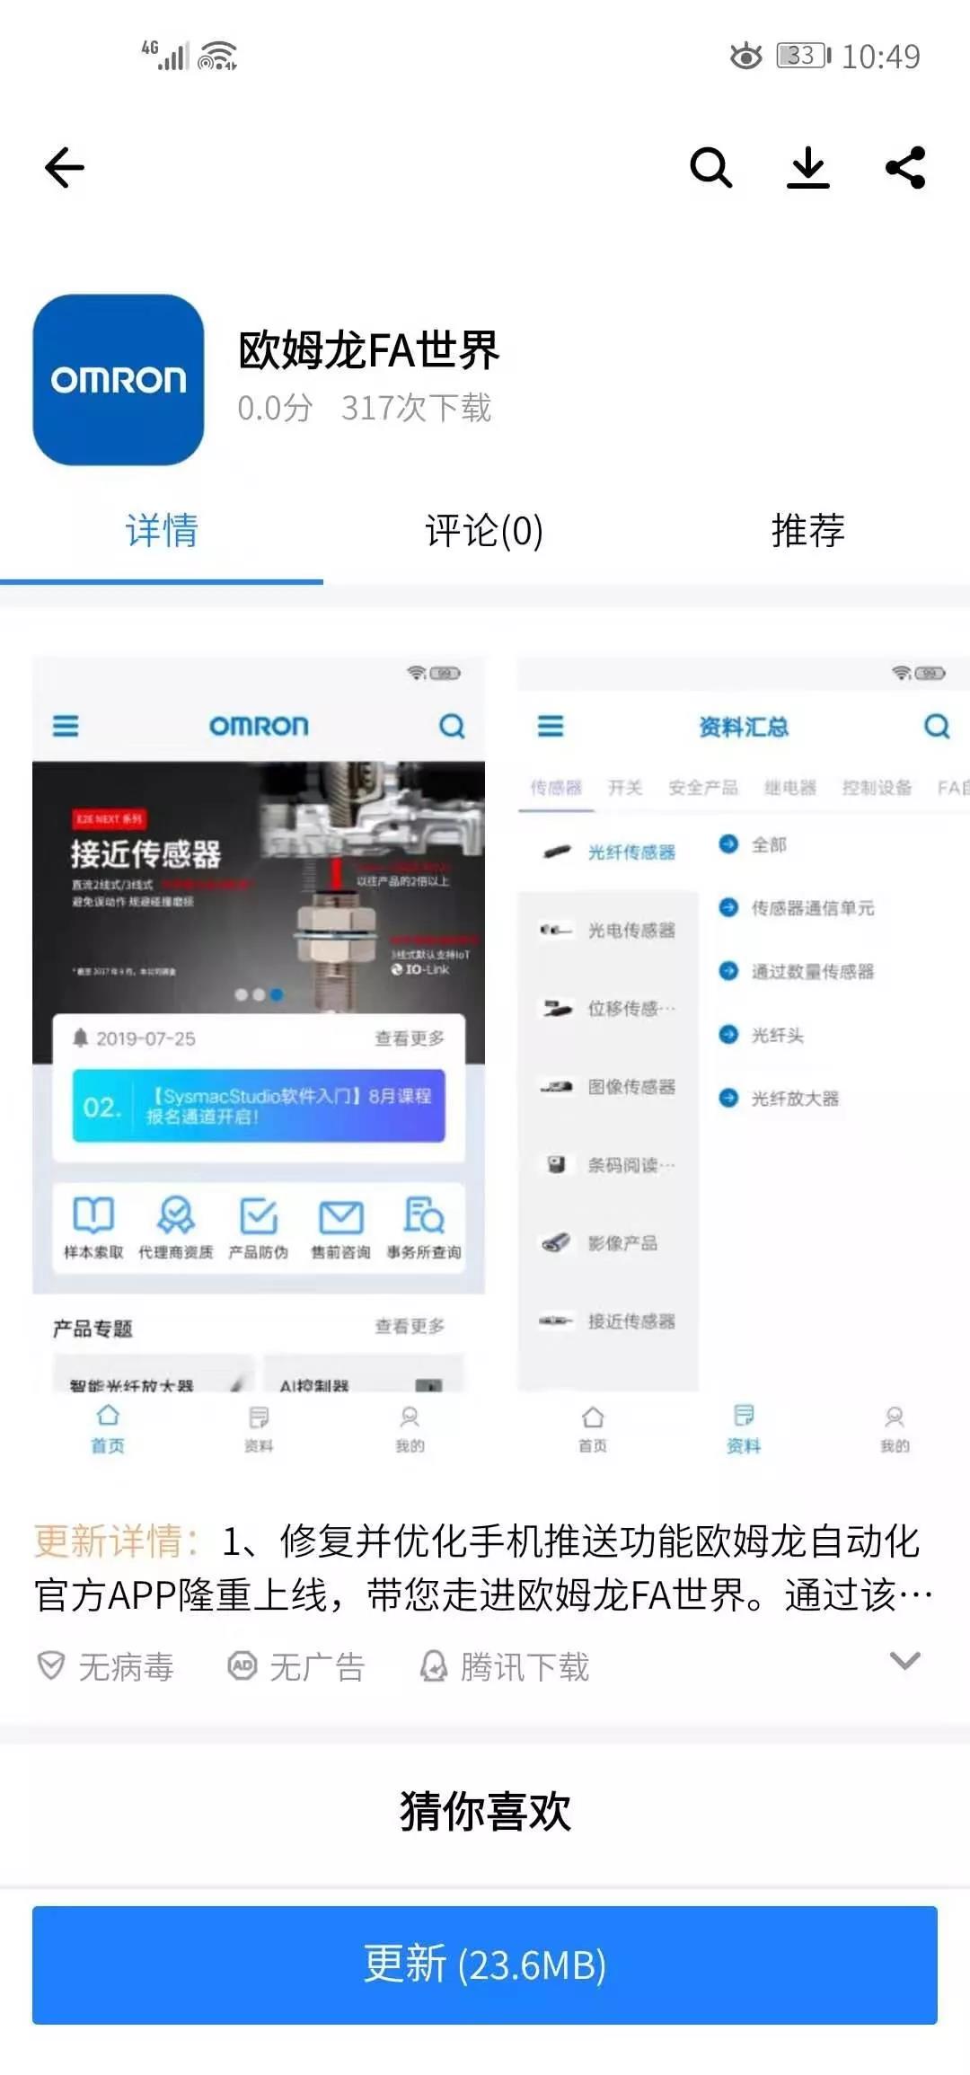Tap the Omron app logo icon
The image size is (970, 2075).
(x=119, y=380)
